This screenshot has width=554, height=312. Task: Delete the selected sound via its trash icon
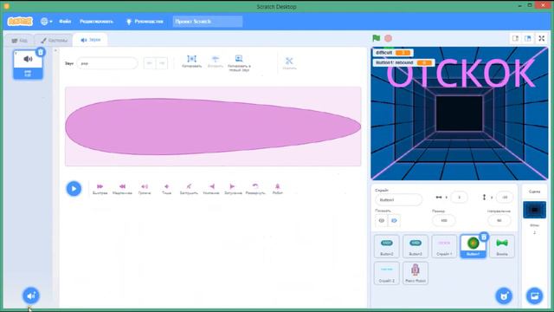click(x=41, y=52)
